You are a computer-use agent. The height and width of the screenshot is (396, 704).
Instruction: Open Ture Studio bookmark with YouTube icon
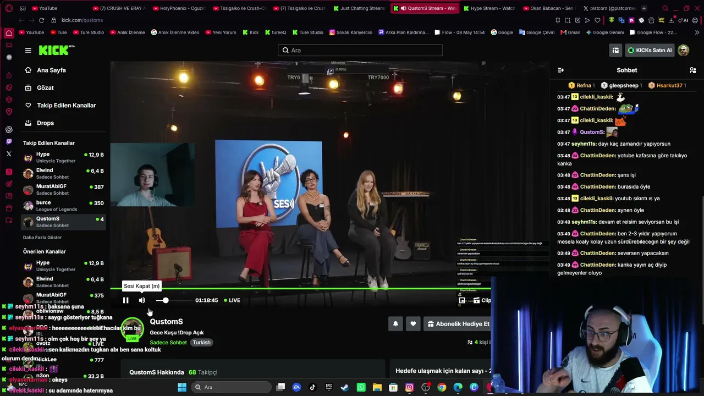pyautogui.click(x=88, y=32)
